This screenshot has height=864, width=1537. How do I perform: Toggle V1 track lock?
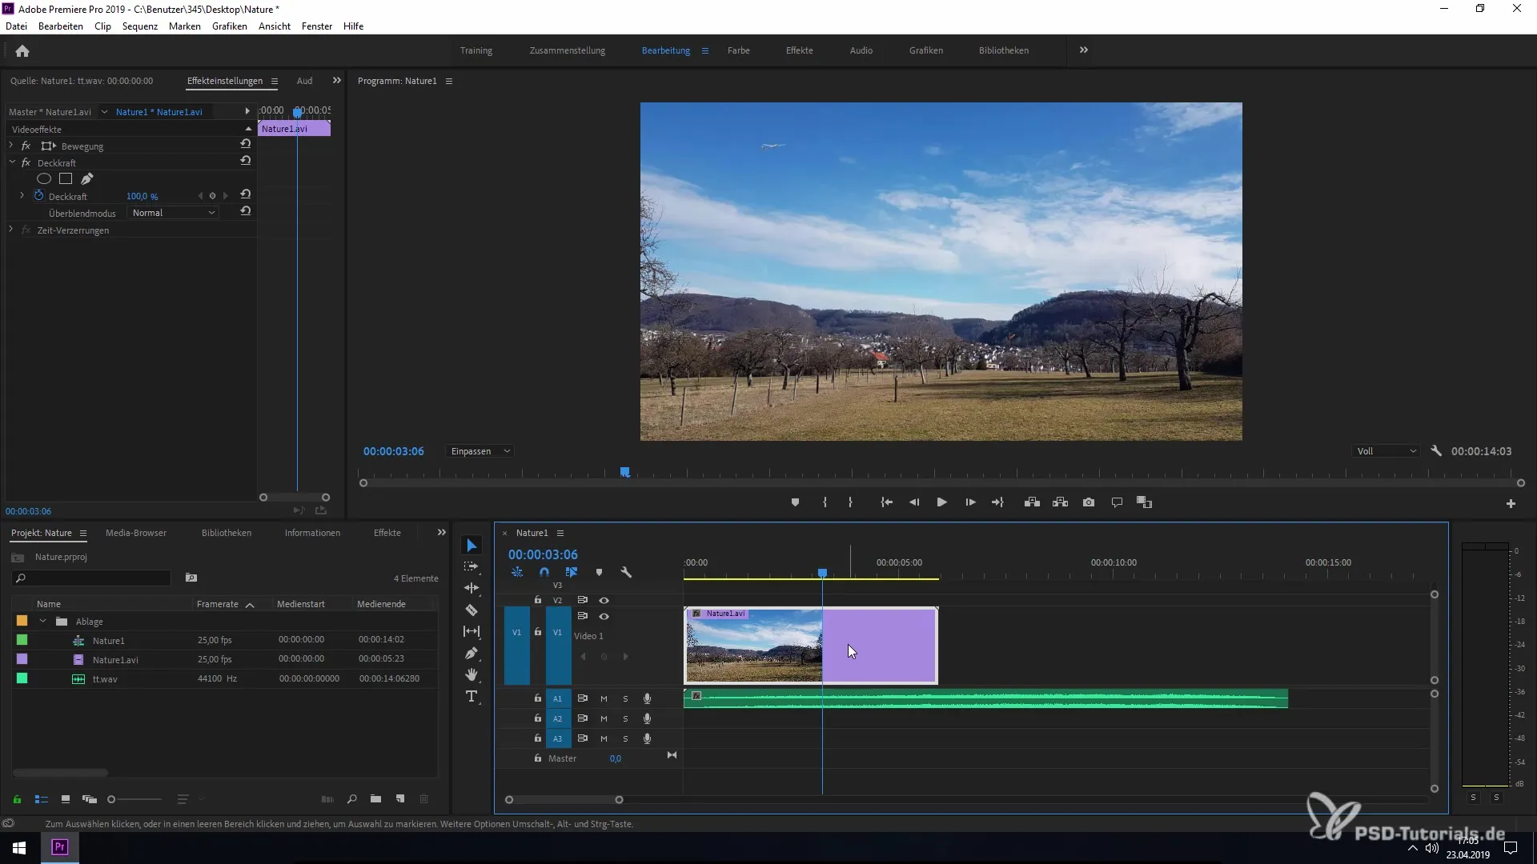click(538, 632)
